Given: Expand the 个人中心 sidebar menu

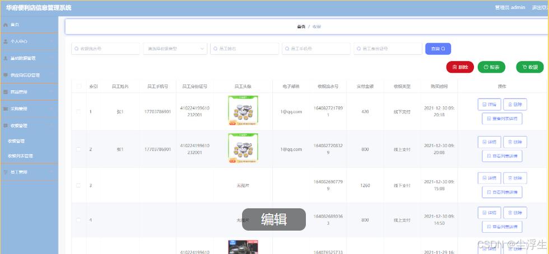Looking at the screenshot, I should pos(29,41).
